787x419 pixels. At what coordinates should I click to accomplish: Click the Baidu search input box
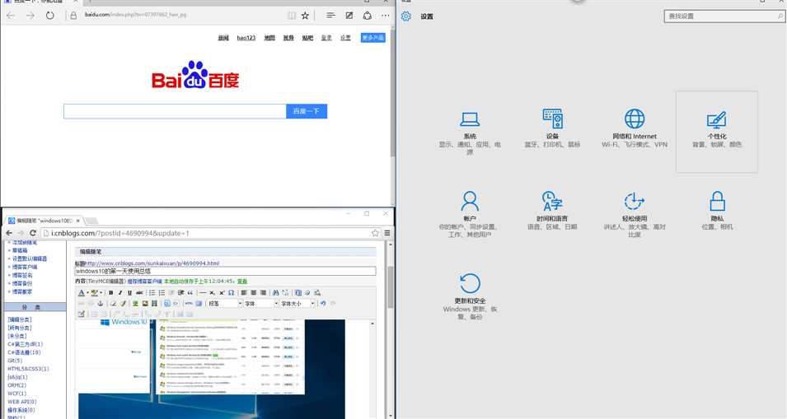click(175, 111)
